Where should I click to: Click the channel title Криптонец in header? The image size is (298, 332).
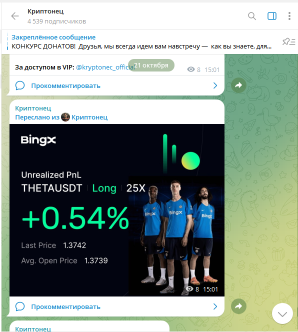click(x=45, y=11)
